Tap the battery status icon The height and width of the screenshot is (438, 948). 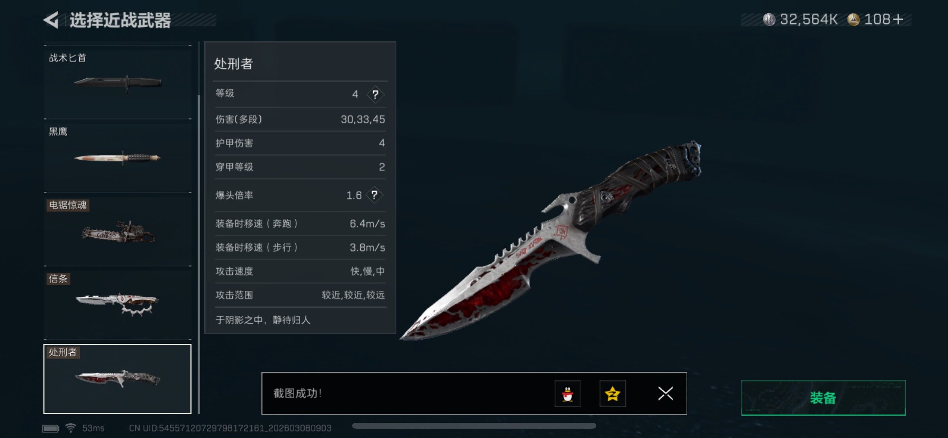tap(51, 428)
